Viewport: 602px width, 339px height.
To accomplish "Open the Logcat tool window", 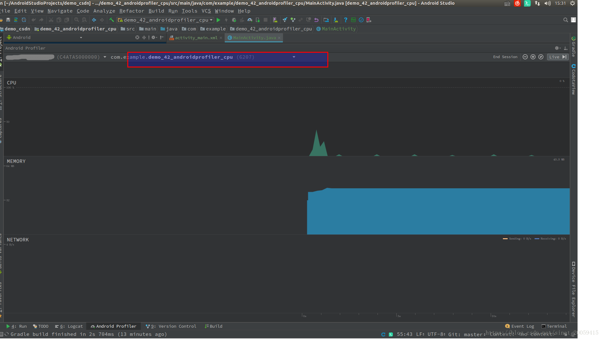I will (69, 326).
